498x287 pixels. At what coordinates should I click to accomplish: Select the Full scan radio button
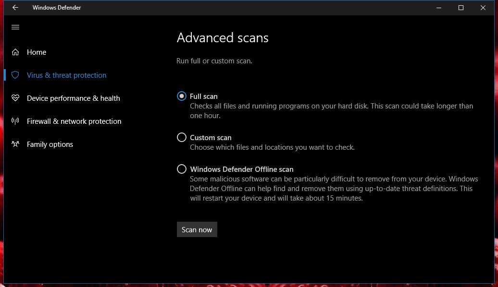(x=181, y=96)
